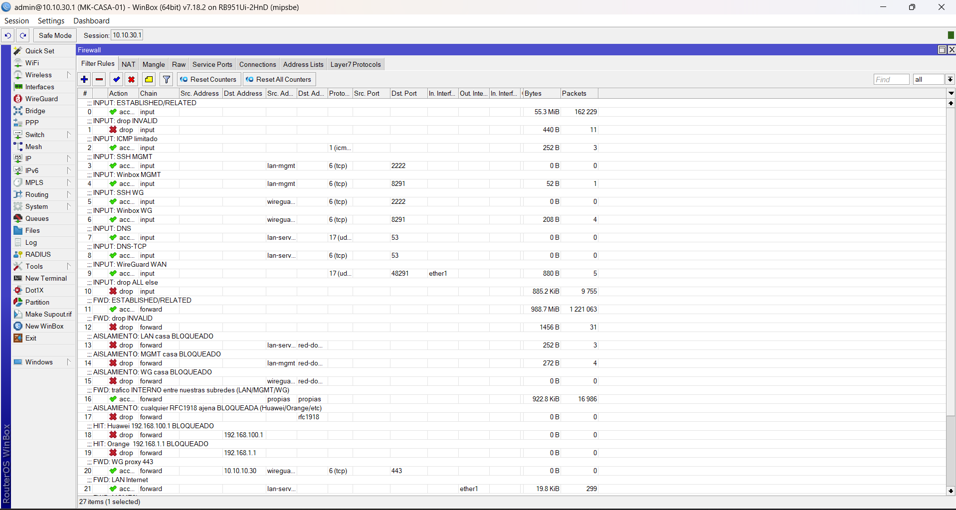956x510 pixels.
Task: Open the Session menu
Action: click(16, 21)
